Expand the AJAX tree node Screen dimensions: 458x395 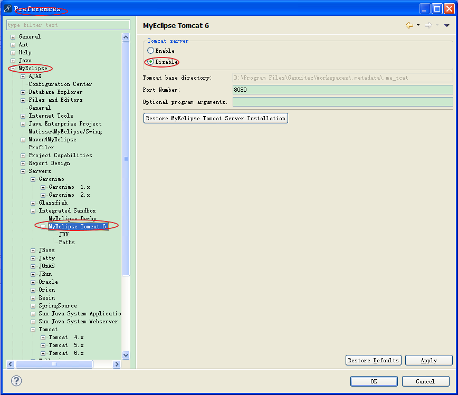23,76
